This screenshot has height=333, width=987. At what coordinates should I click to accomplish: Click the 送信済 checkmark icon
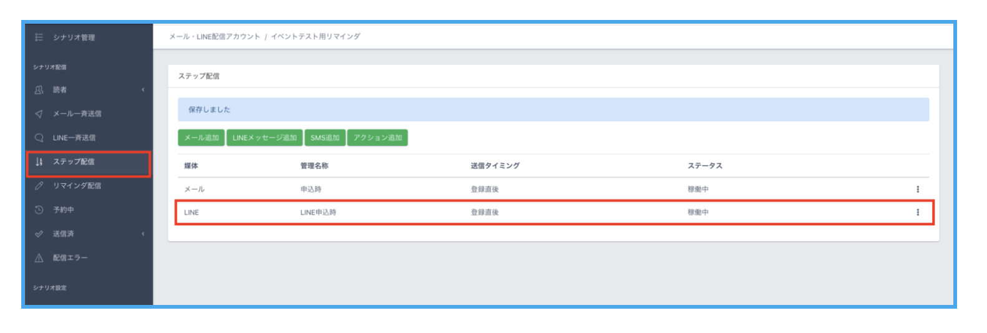(39, 234)
